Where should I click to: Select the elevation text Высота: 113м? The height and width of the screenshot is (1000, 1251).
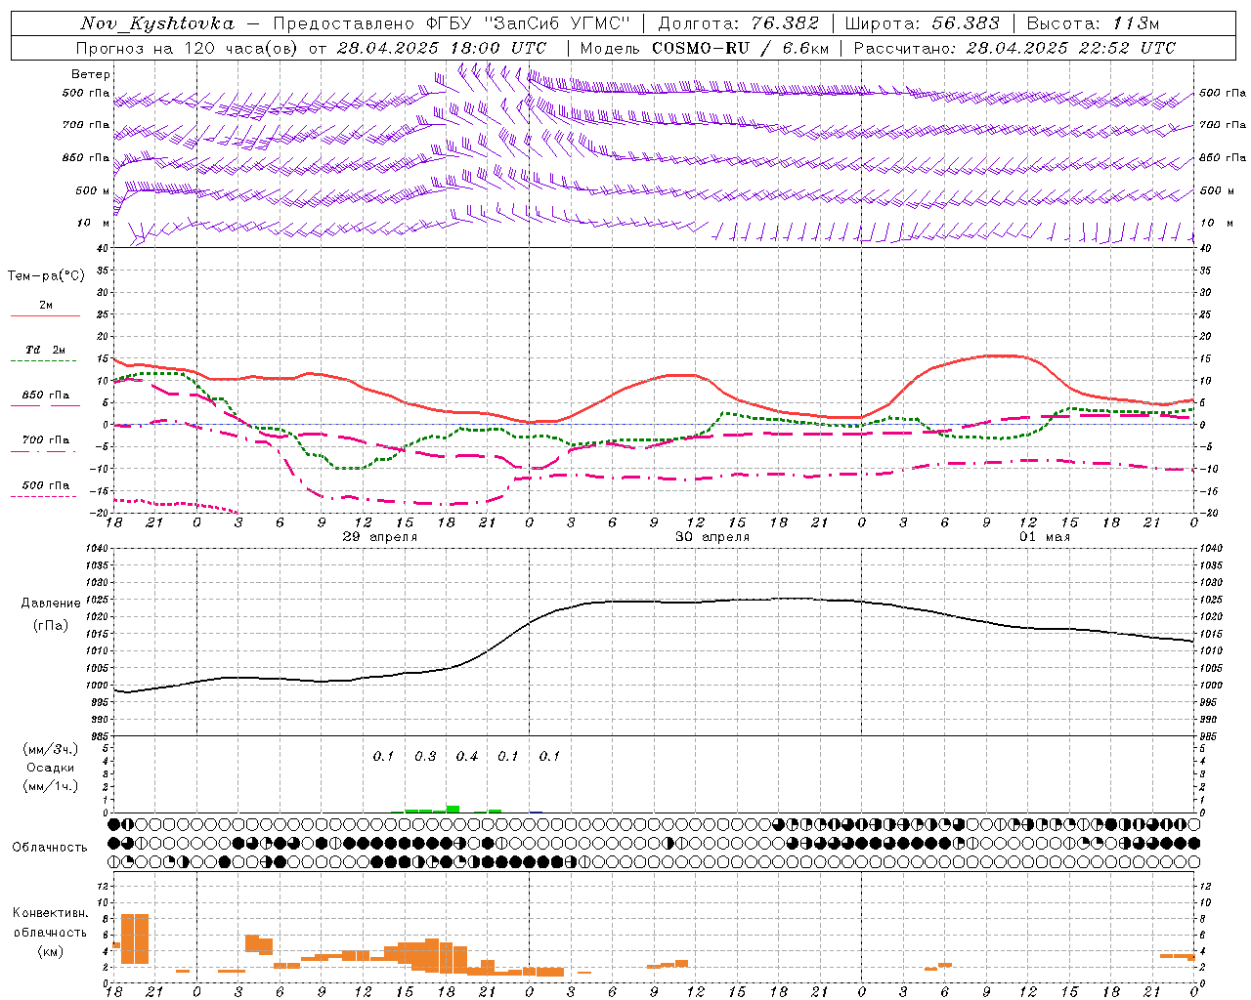[1093, 23]
